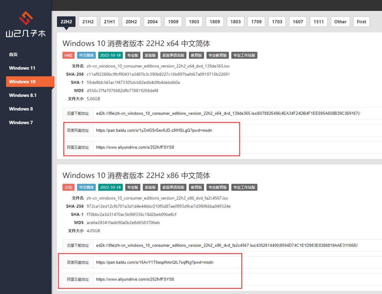Click heading Windows 10 消费者版本 22H2 x64

click(x=137, y=43)
